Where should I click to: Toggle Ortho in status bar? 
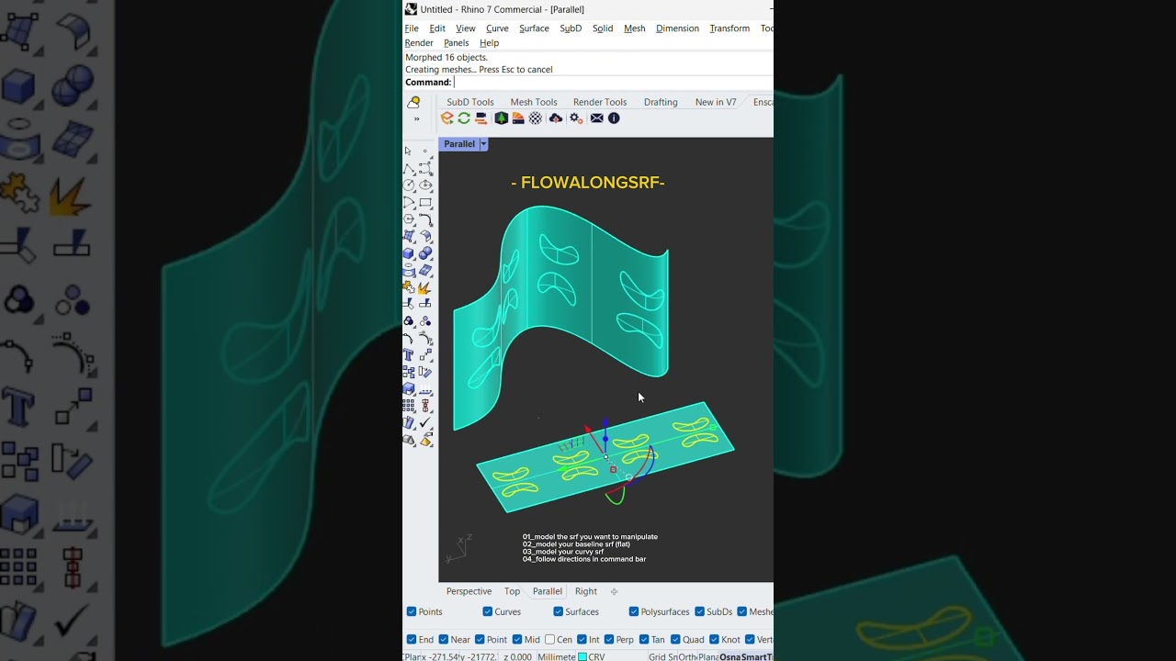(x=687, y=656)
